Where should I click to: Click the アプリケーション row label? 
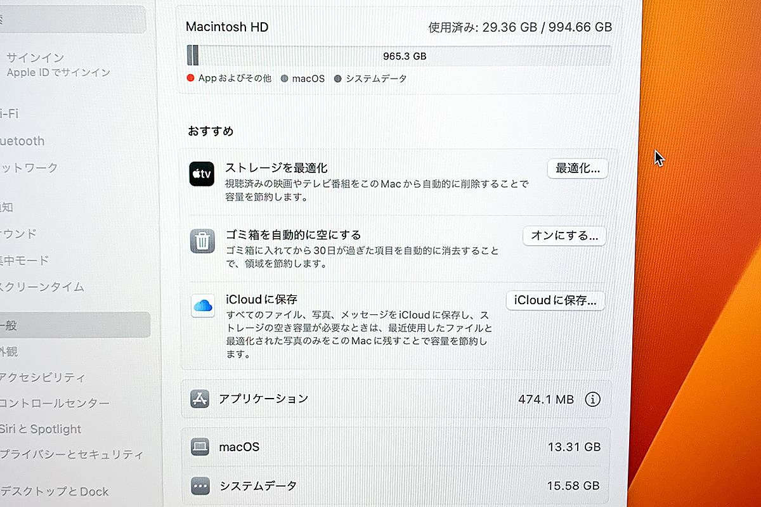pyautogui.click(x=263, y=399)
